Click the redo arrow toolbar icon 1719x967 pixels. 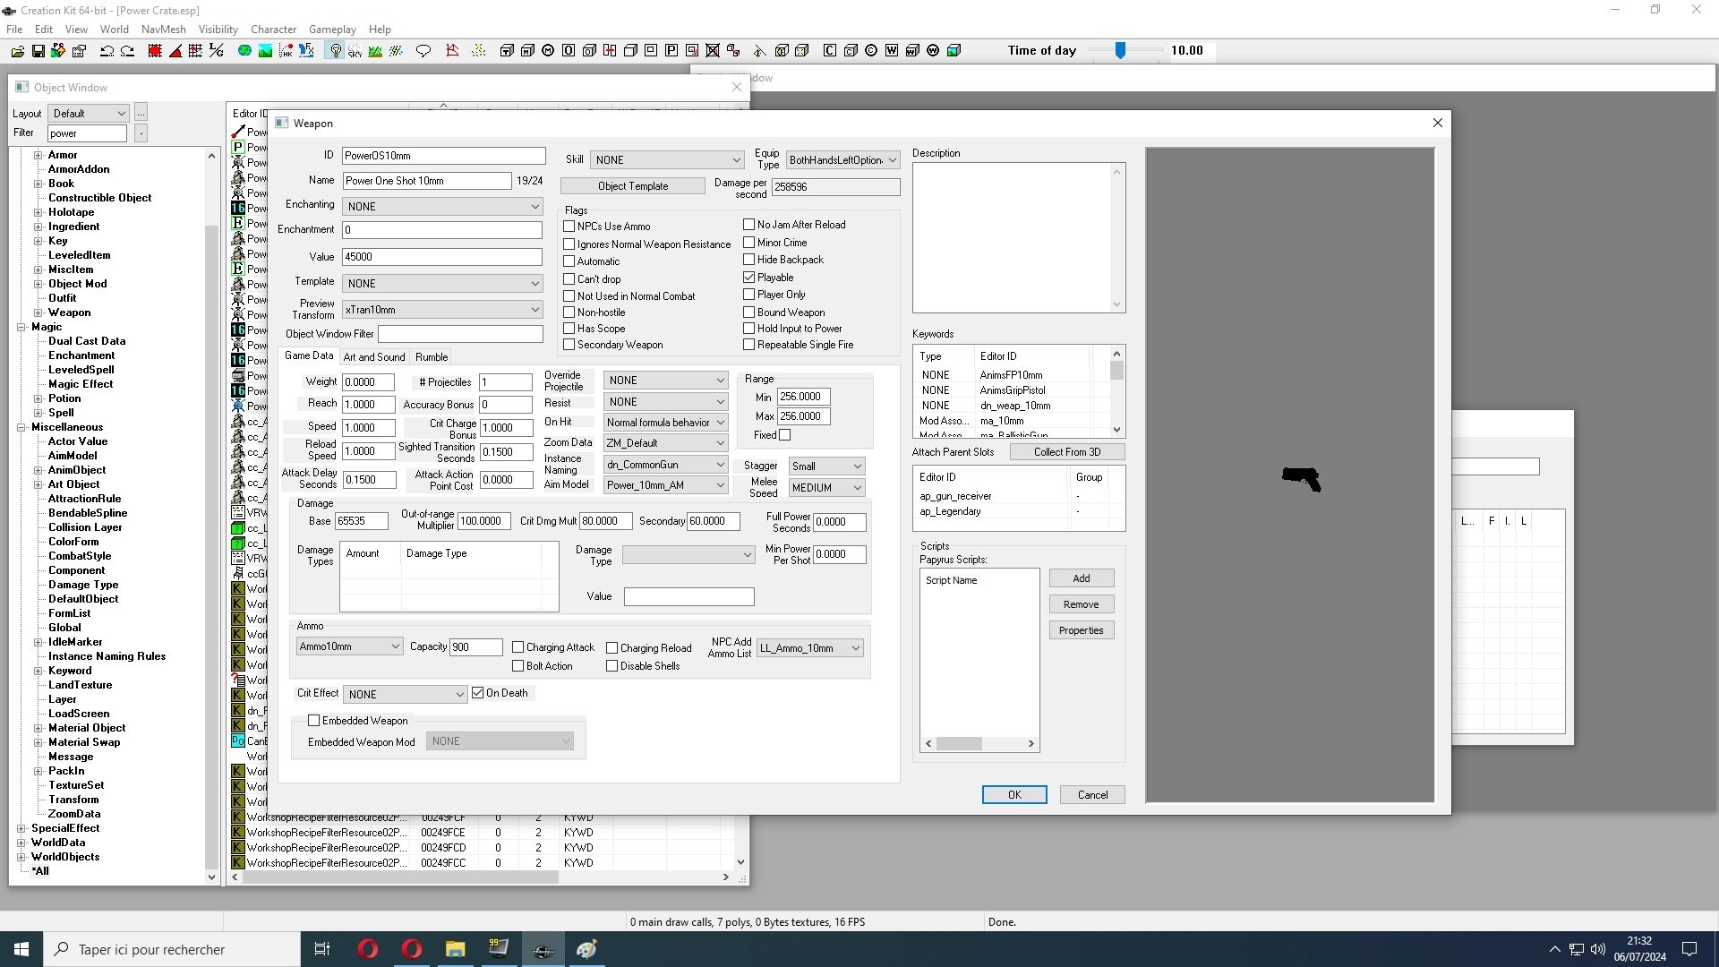coord(127,51)
